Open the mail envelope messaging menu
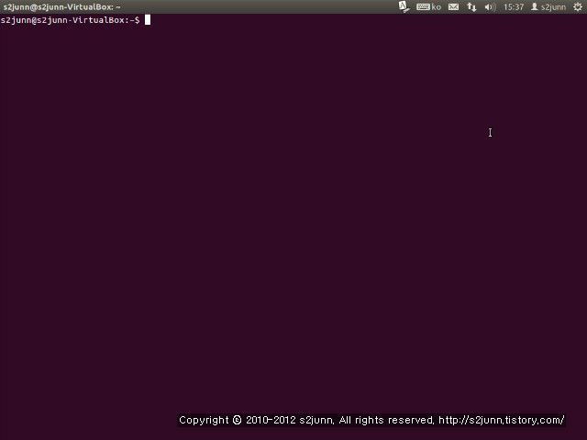 453,6
